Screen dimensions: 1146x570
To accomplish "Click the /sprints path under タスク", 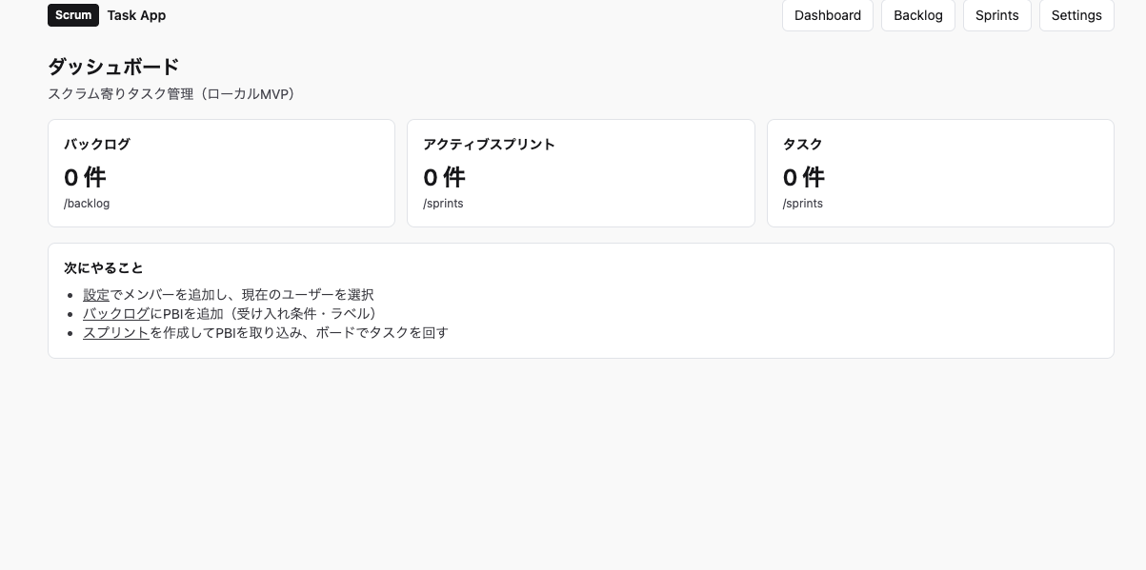I will (x=802, y=203).
